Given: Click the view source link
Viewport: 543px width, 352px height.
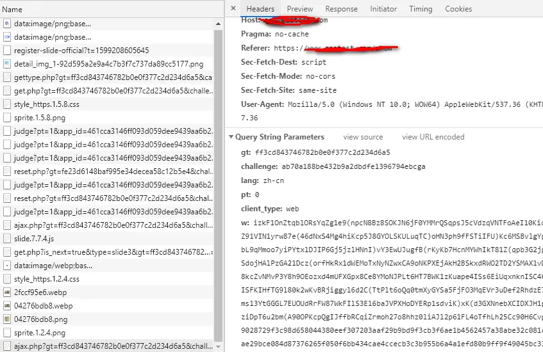Looking at the screenshot, I should [363, 137].
